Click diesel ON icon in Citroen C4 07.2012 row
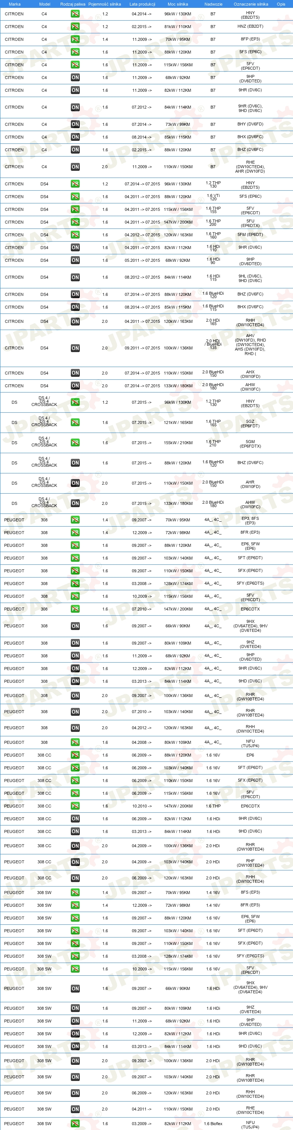The image size is (293, 1130). point(75,107)
